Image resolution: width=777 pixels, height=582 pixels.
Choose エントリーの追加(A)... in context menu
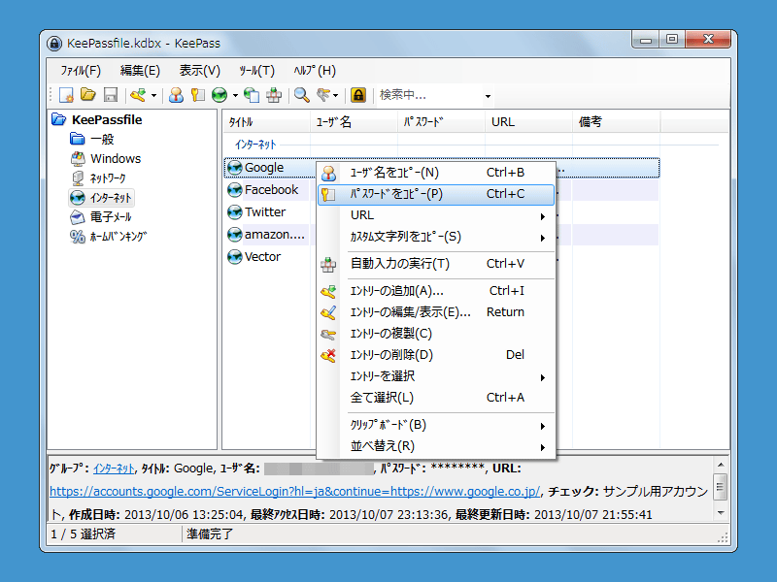(x=435, y=291)
